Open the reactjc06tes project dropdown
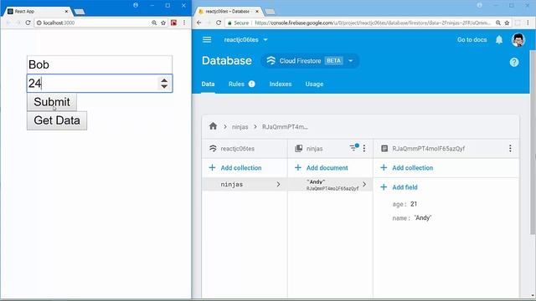Image resolution: width=536 pixels, height=301 pixels. 245,39
